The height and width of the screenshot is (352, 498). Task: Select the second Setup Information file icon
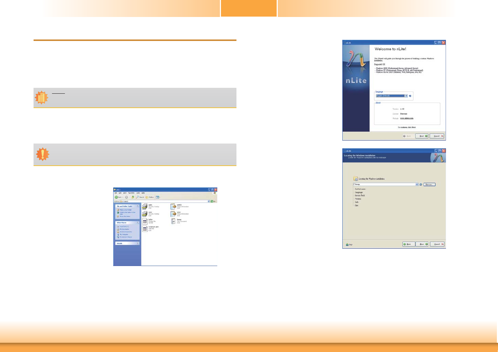click(173, 214)
